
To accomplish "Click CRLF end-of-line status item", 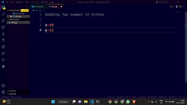I will [x=134, y=97].
